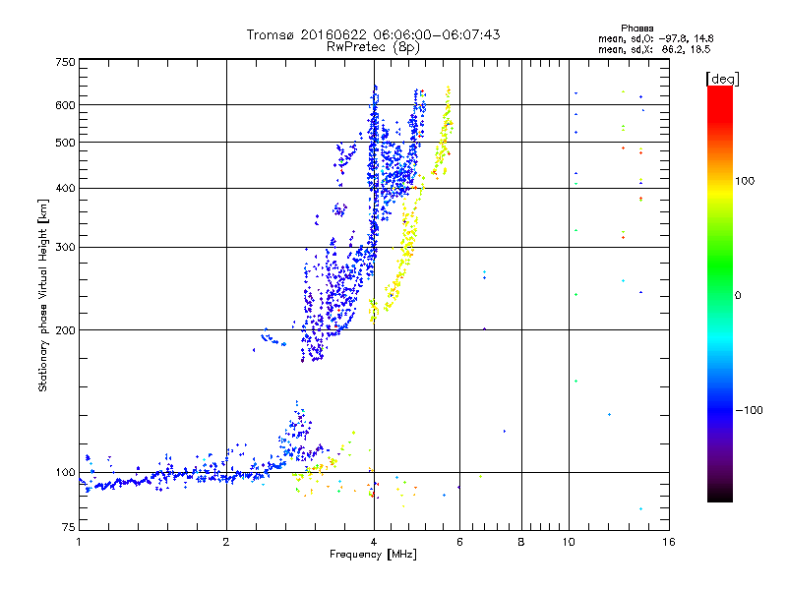This screenshot has height=590, width=787.
Task: Click the 'Phases' header text
Action: click(636, 29)
